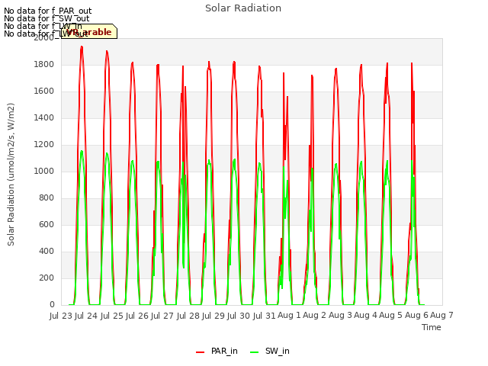Click the Jul 23 x-axis date label
The height and width of the screenshot is (366, 488).
point(61,316)
